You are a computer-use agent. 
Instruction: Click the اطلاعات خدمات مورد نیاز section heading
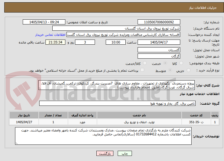[x=200, y=94]
